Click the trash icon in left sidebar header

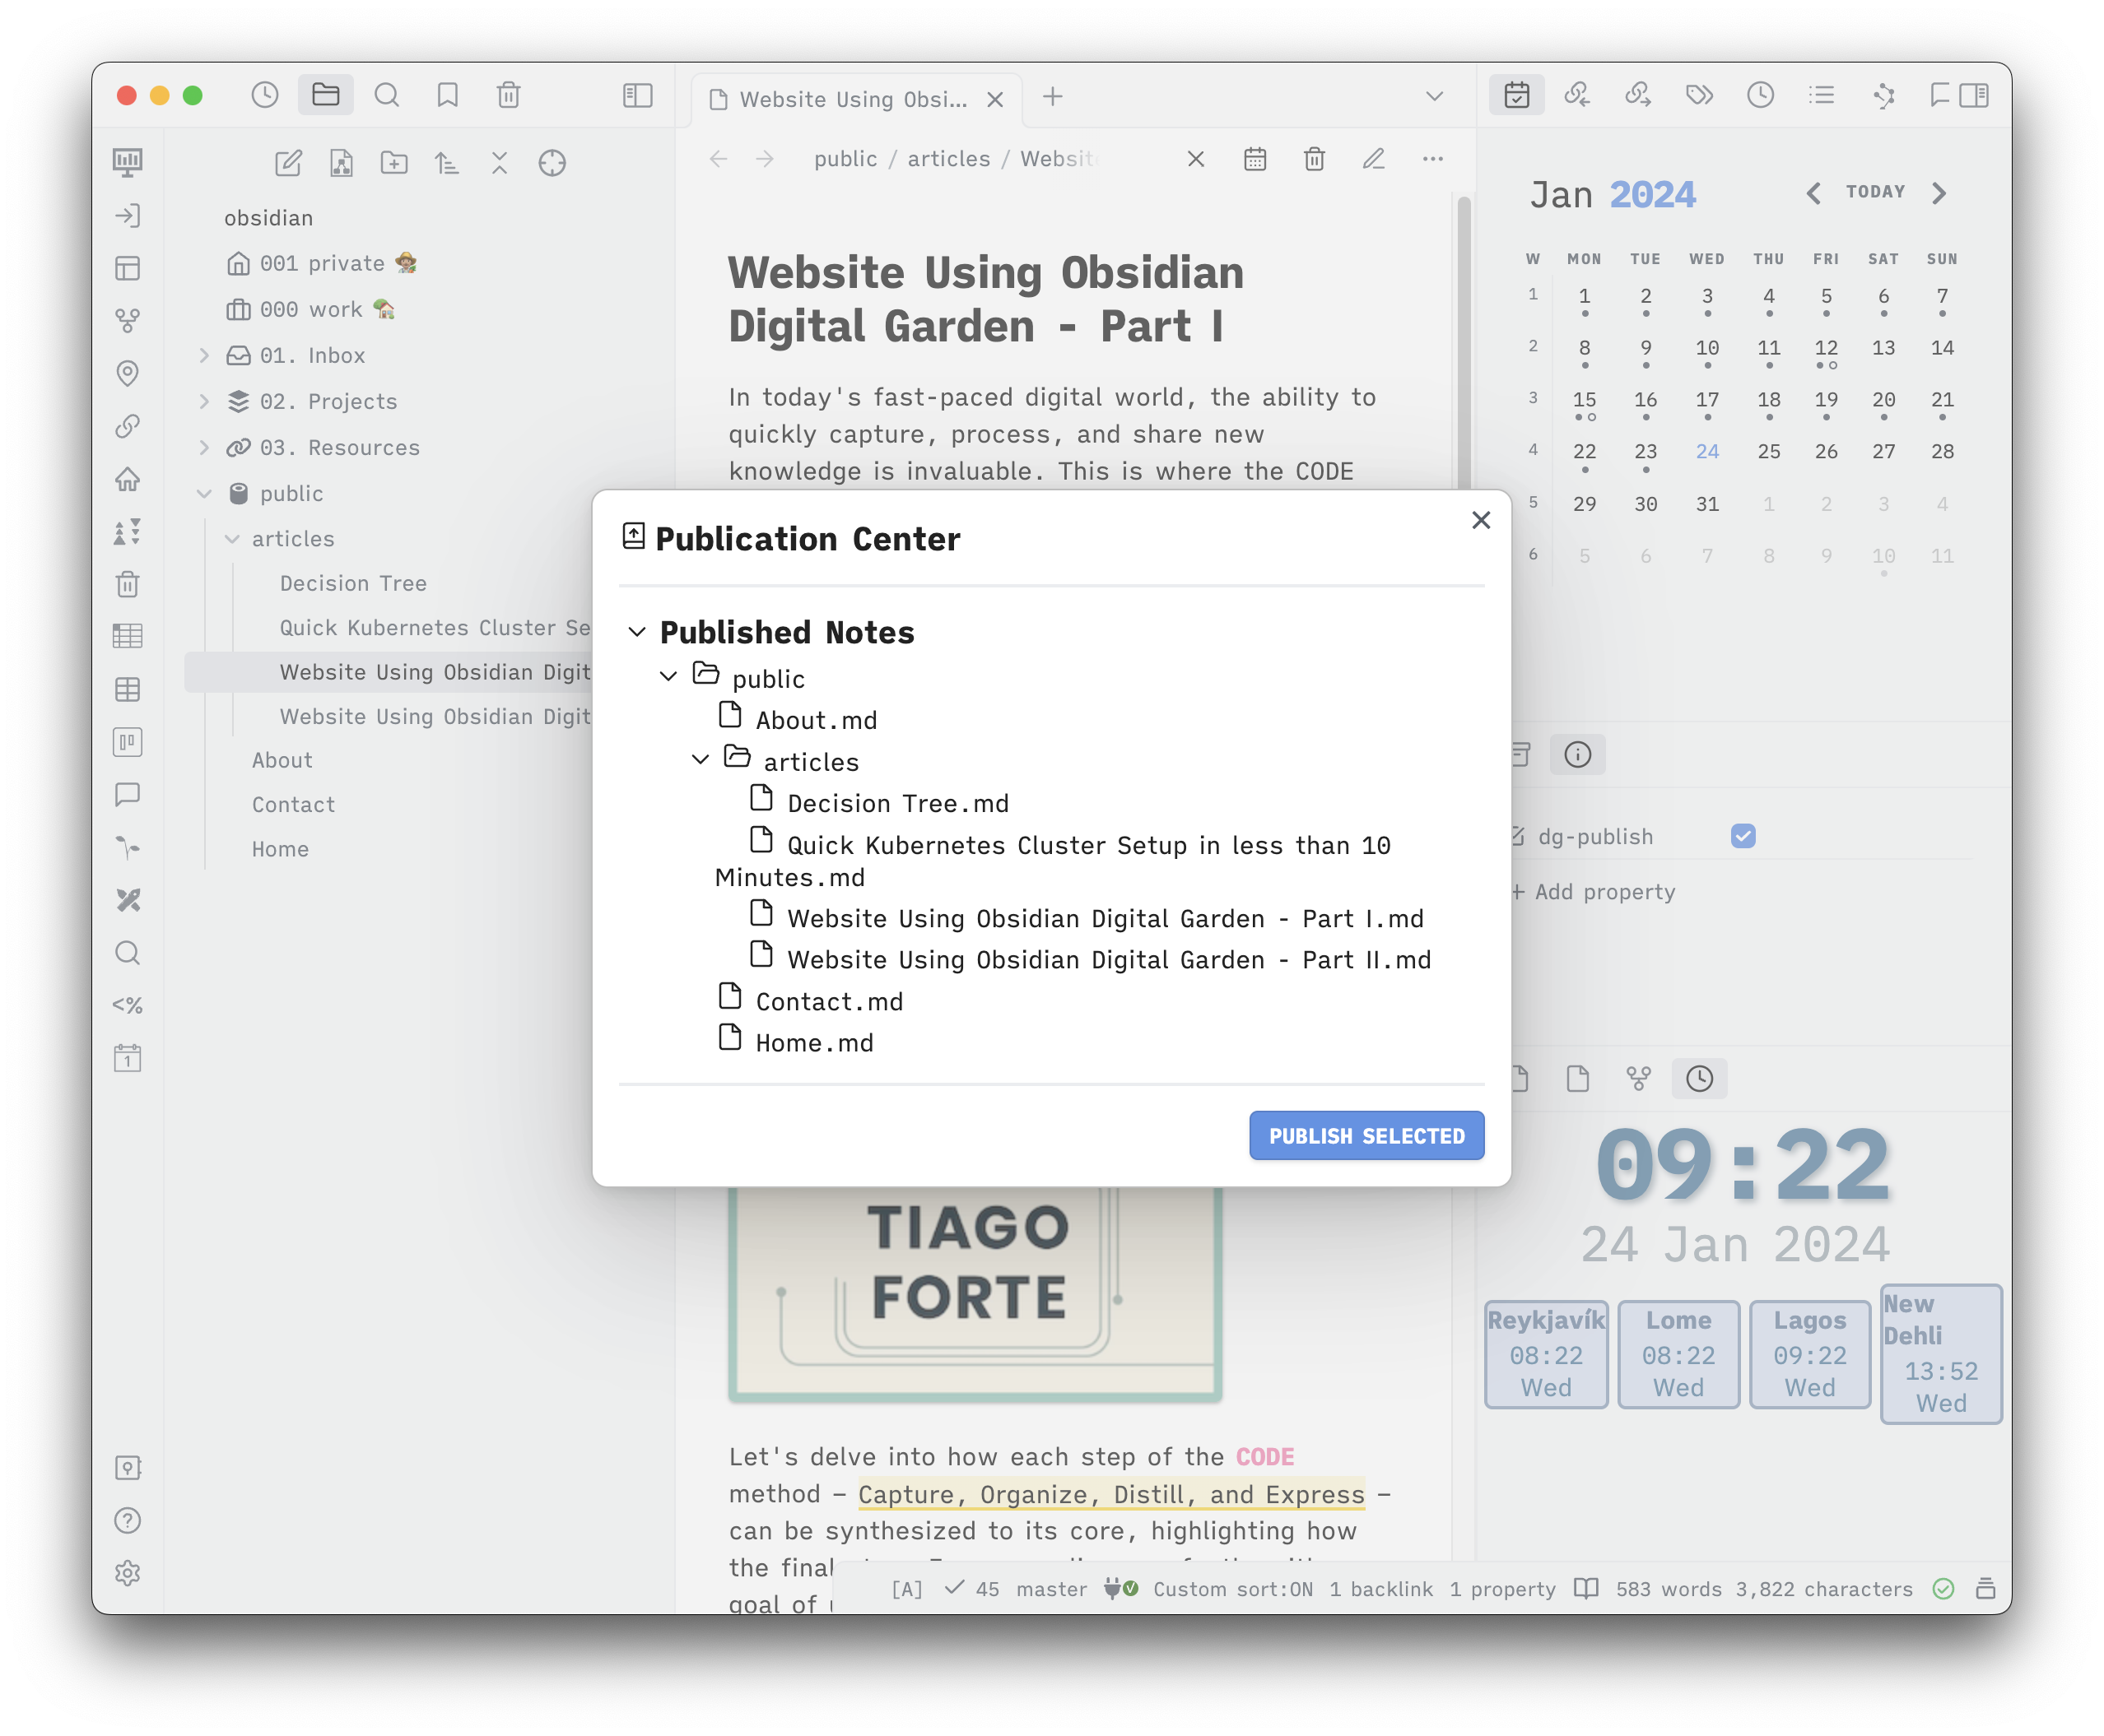coord(508,95)
